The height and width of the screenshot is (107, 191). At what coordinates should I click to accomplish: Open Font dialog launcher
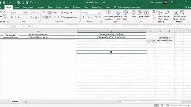tap(39, 22)
